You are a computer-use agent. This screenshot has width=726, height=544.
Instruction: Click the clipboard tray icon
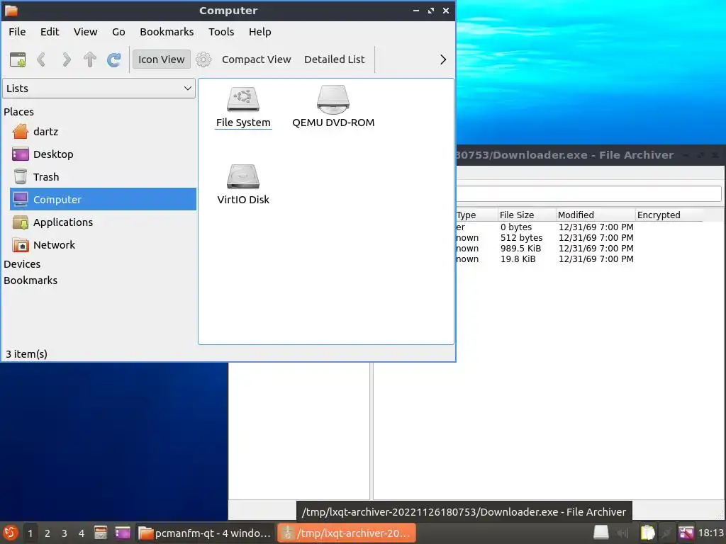647,533
